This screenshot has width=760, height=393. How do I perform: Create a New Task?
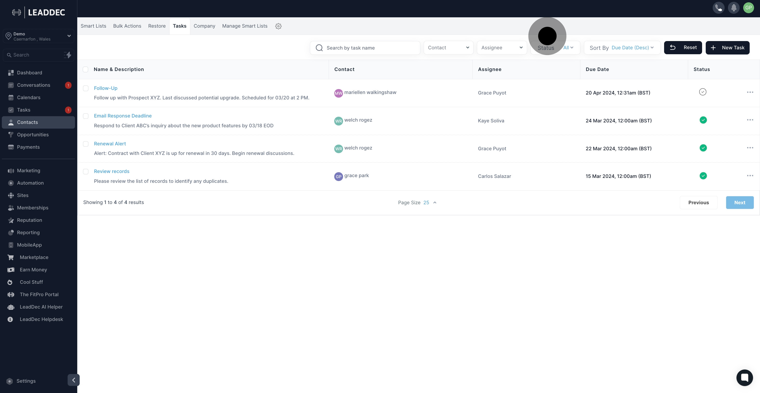click(727, 48)
